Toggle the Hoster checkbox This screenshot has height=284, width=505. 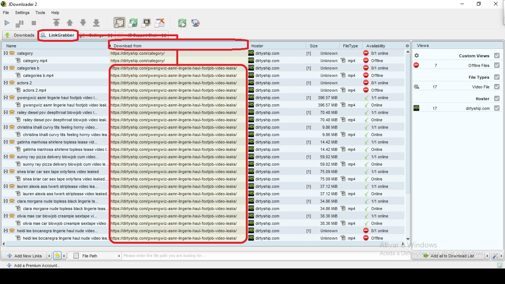[x=496, y=98]
